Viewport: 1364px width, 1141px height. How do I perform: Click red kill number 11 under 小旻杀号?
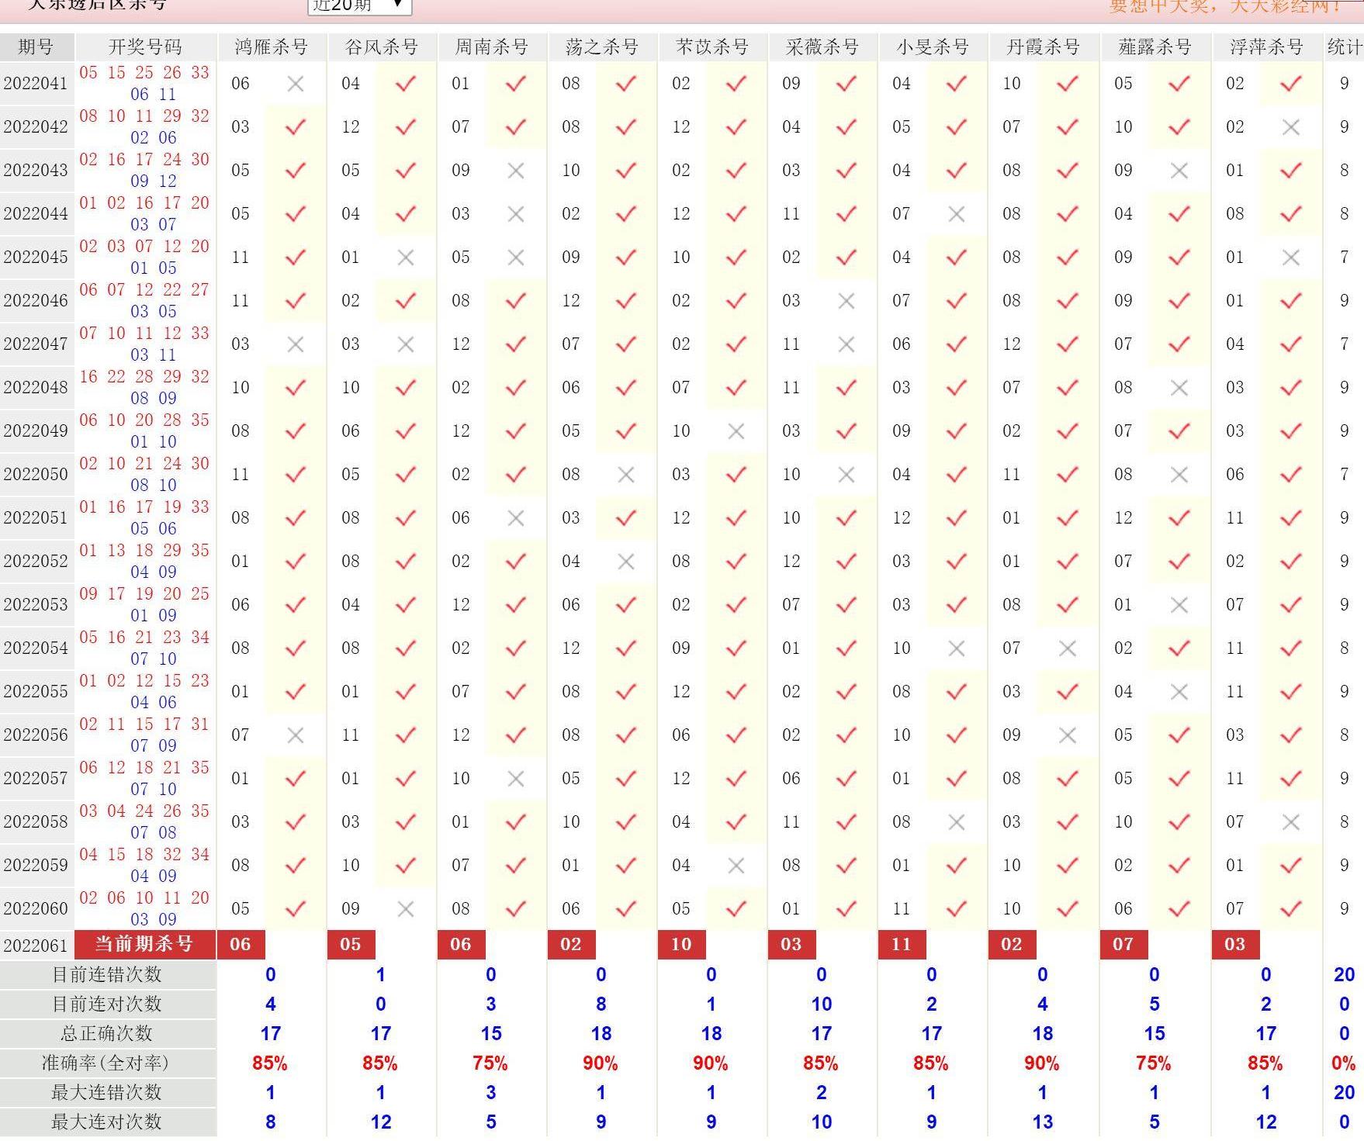point(901,945)
